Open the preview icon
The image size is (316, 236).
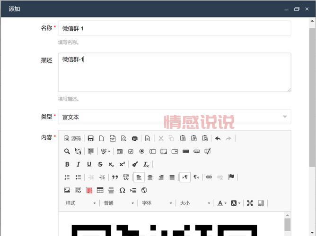(x=123, y=138)
